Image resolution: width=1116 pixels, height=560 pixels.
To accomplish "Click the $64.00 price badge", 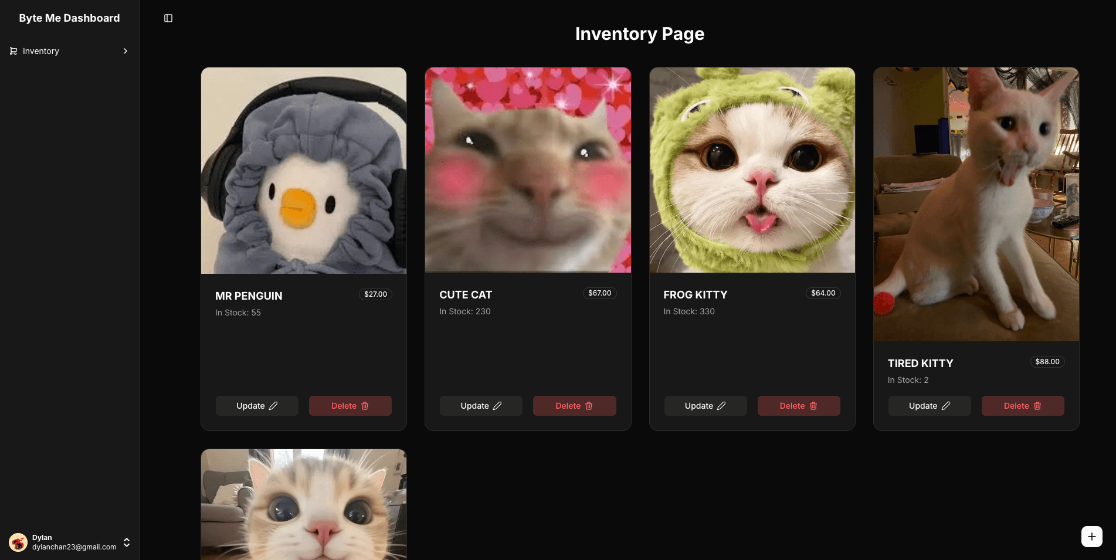I will [x=823, y=293].
